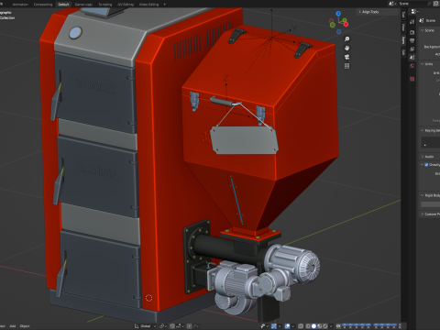Open the snapping options dropdown
The height and width of the screenshot is (330, 440).
[180, 326]
